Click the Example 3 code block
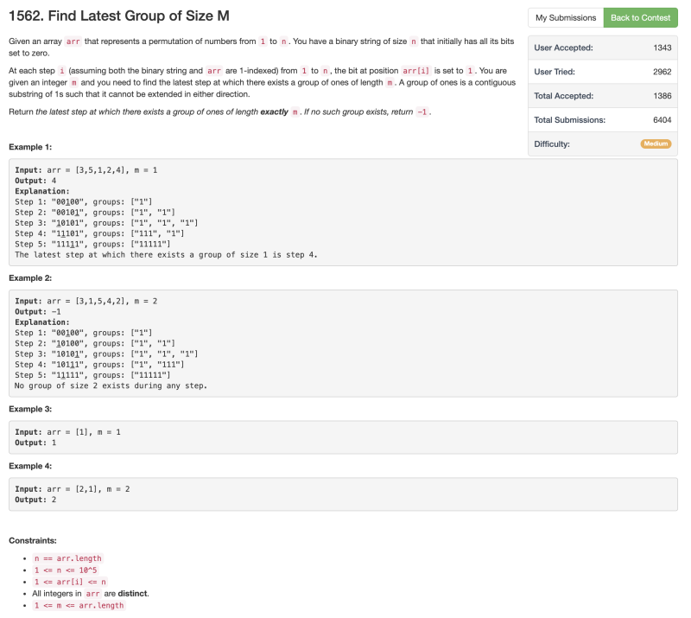 click(343, 437)
